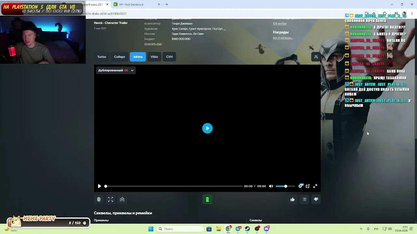The width and height of the screenshot is (417, 234).
Task: Open the Windows Start menu
Action: (x=151, y=229)
